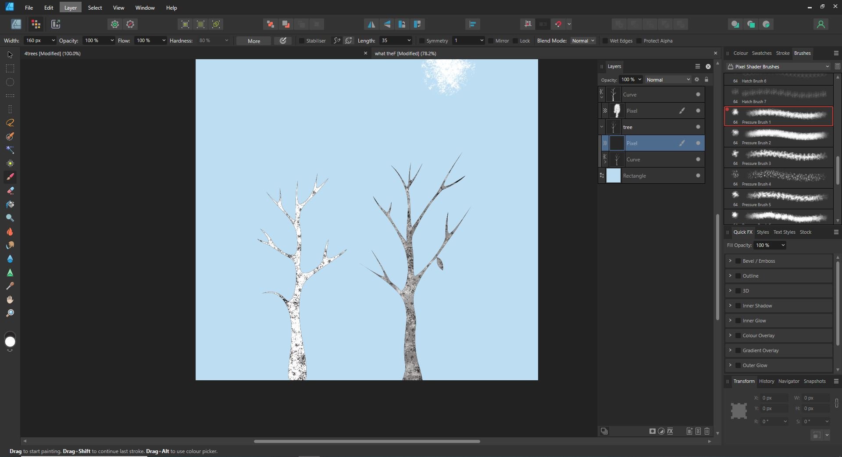Click the layer effects fx icon
842x457 pixels.
[670, 431]
